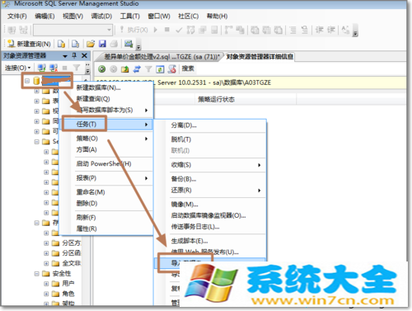This screenshot has height=311, width=412.
Task: Open the 文件(F) menu
Action: pos(17,16)
